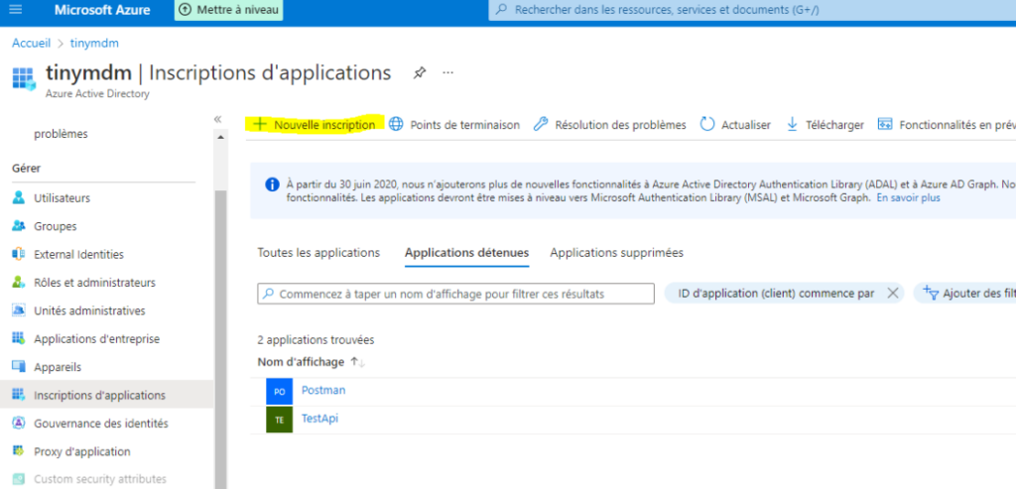Collapse the sidebar with double chevron
The image size is (1016, 489).
click(x=217, y=119)
